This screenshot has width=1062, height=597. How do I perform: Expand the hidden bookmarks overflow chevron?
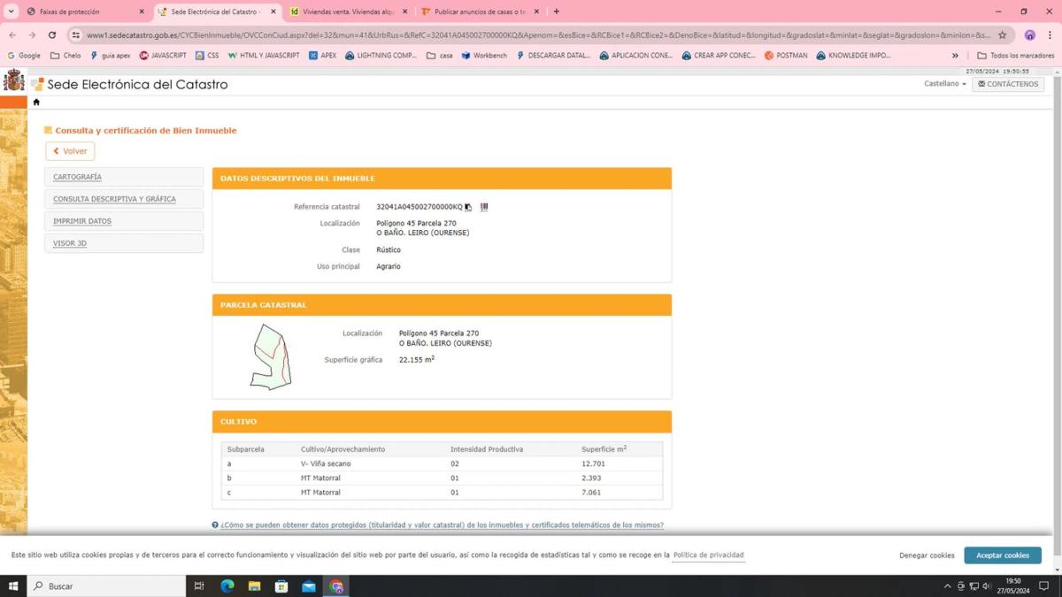click(x=955, y=56)
